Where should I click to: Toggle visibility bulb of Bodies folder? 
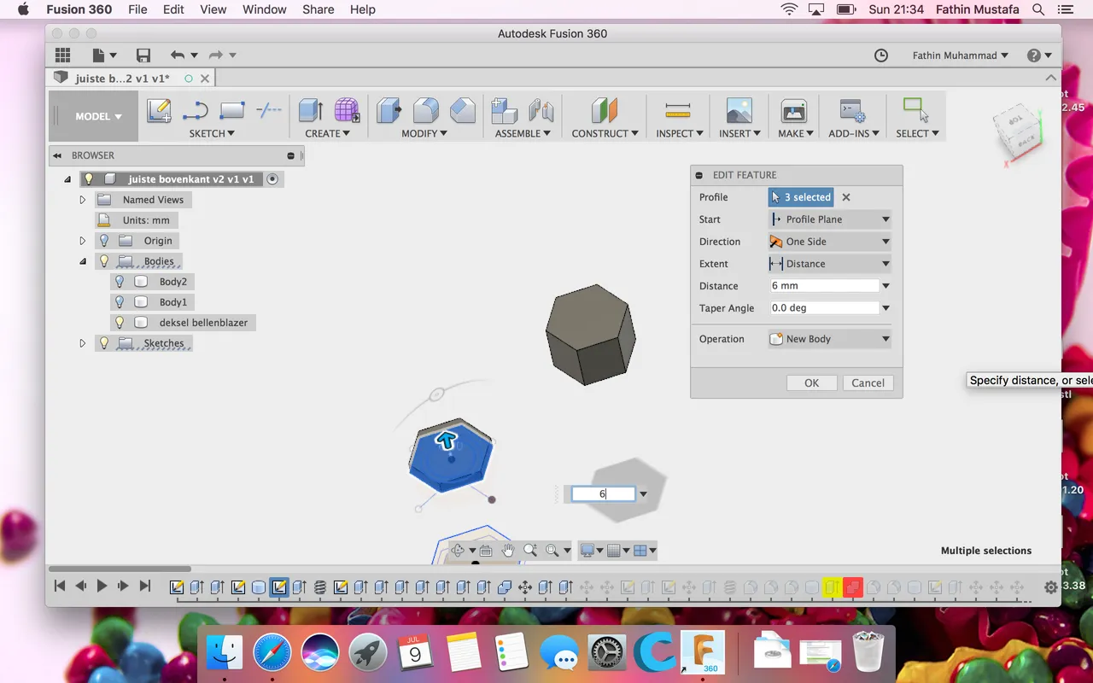tap(104, 261)
